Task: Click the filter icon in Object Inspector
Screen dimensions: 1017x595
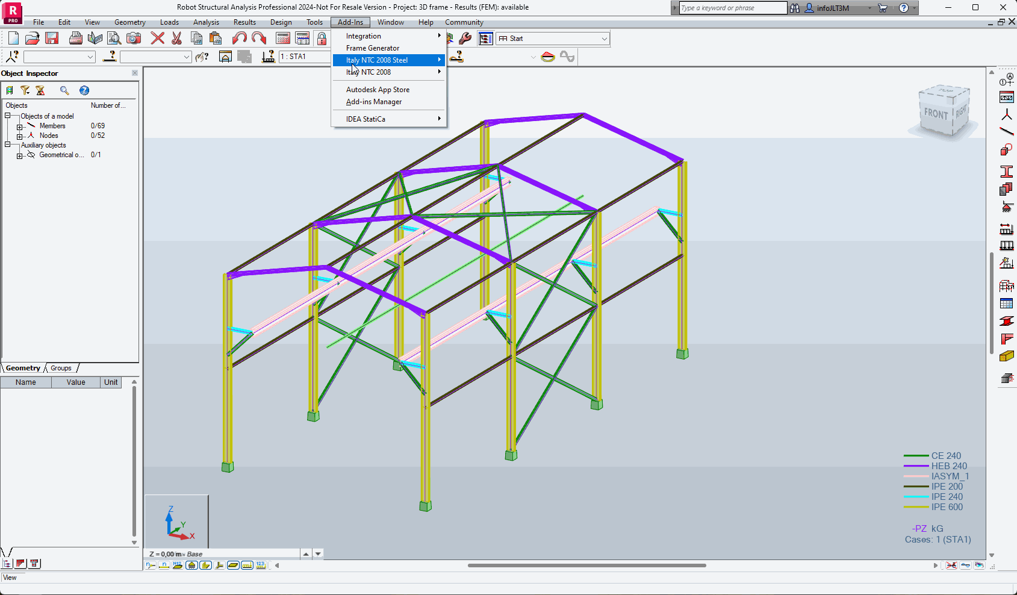Action: [25, 90]
